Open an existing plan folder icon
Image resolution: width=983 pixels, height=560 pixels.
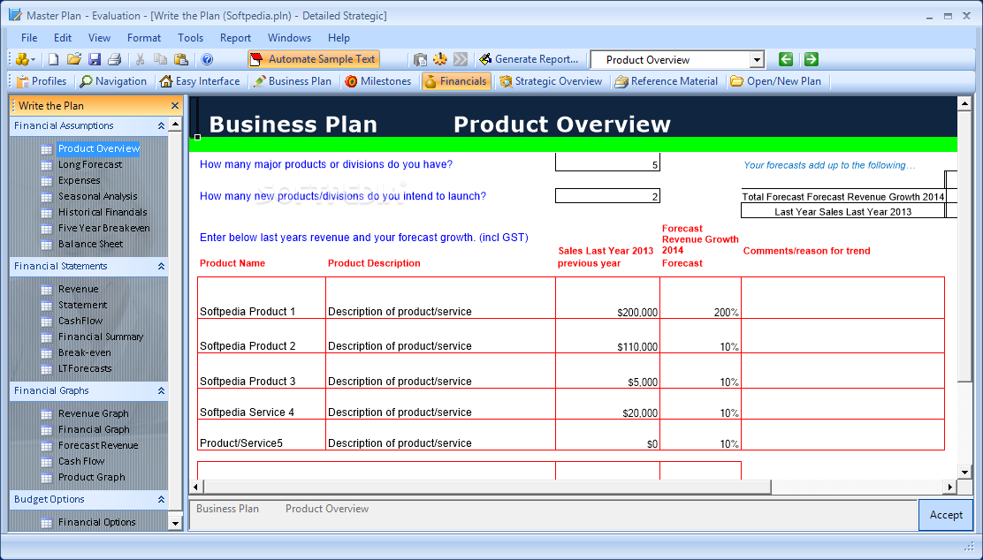click(74, 59)
